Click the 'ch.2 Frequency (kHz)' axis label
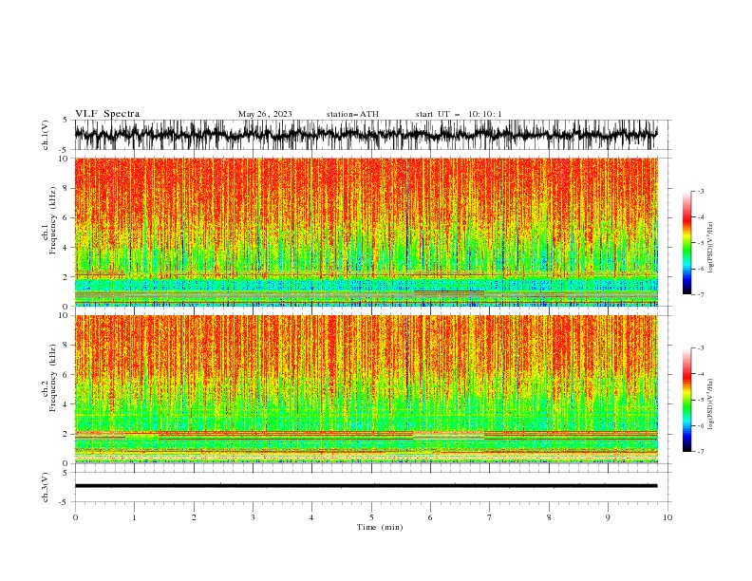 tap(49, 378)
